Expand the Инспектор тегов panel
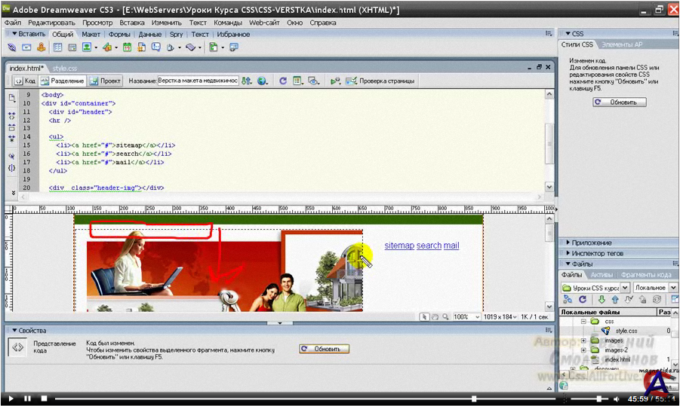Screen dimensions: 680x406 tap(568, 253)
